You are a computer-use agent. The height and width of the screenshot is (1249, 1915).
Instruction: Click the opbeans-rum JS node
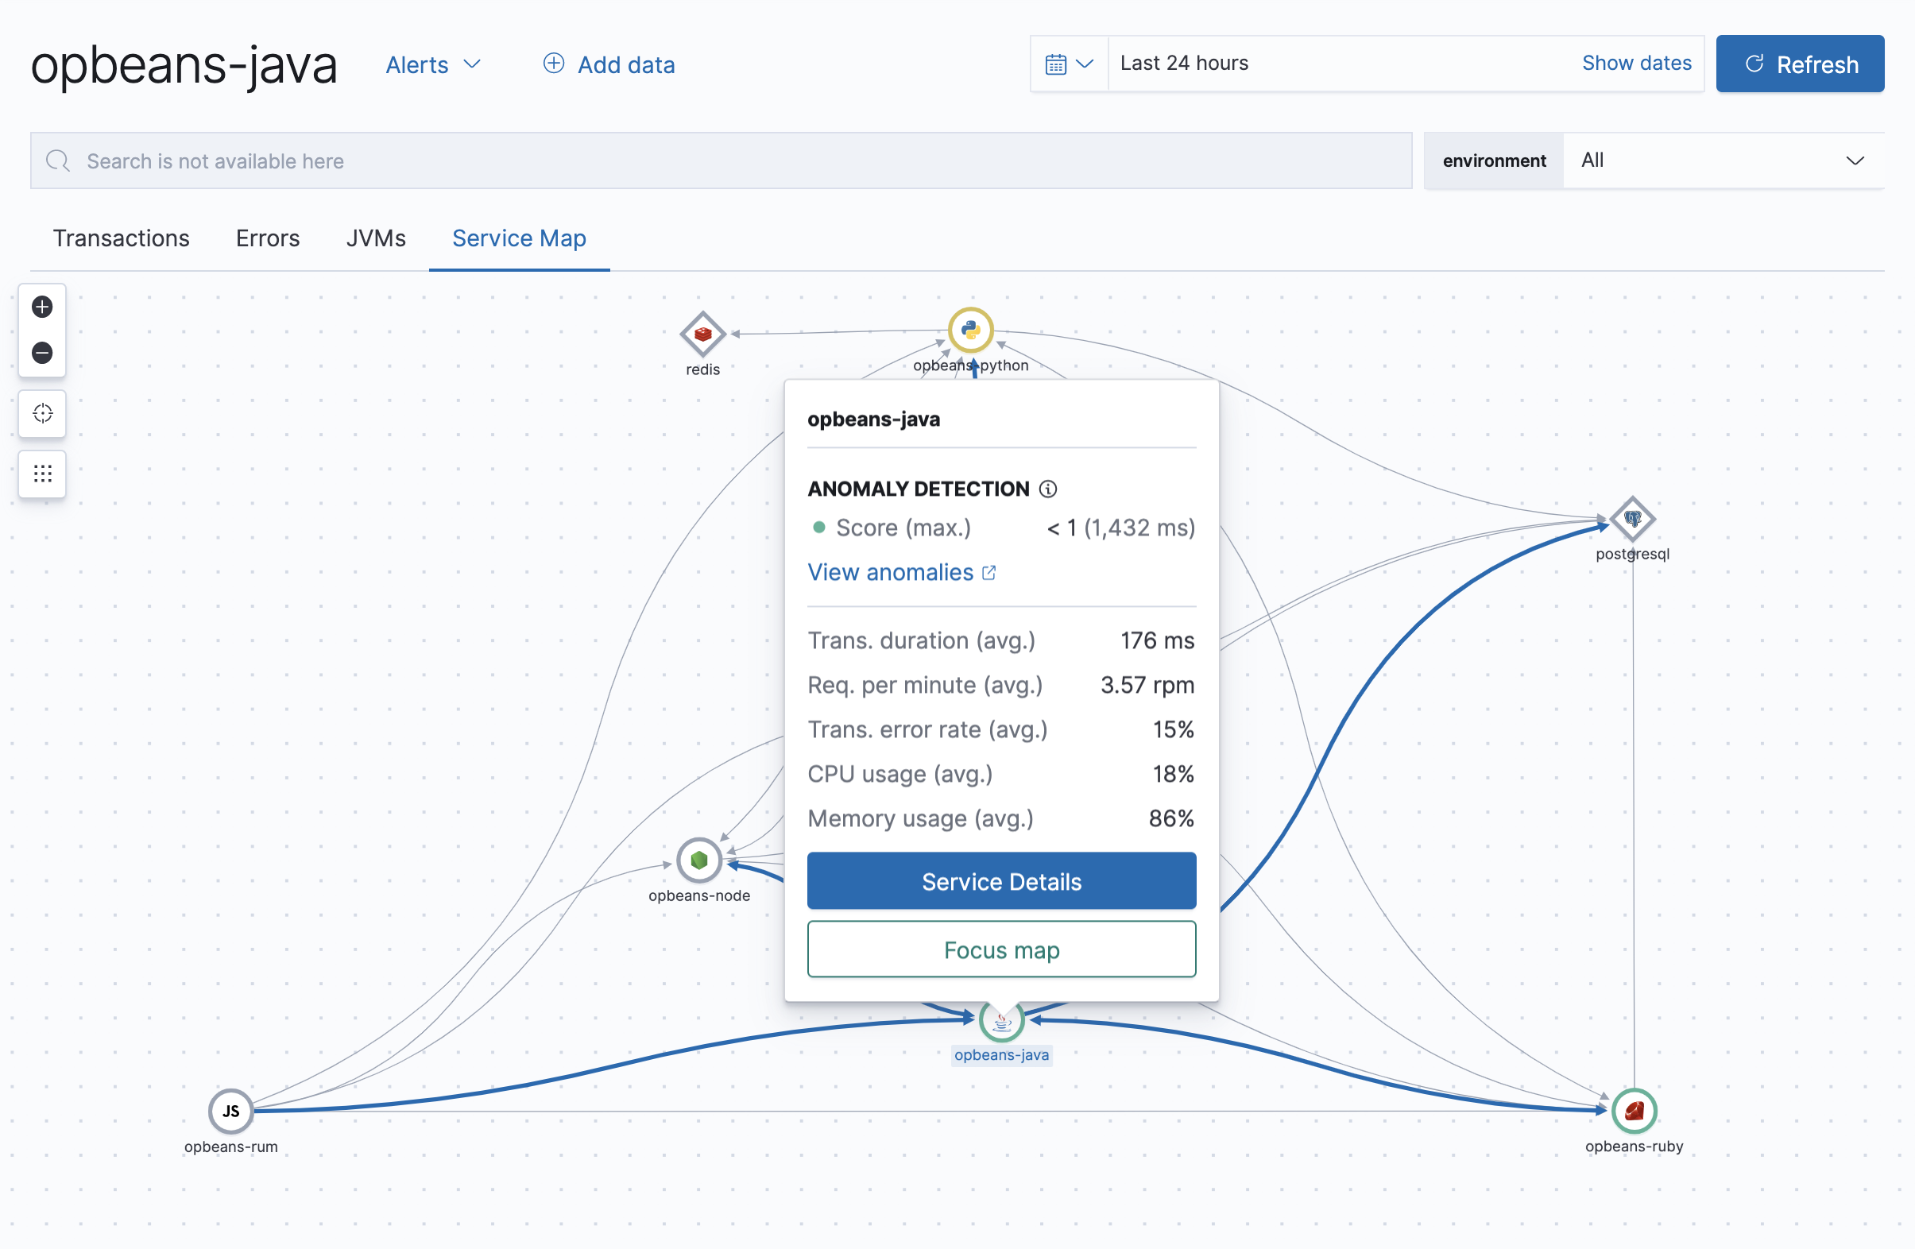tap(231, 1111)
